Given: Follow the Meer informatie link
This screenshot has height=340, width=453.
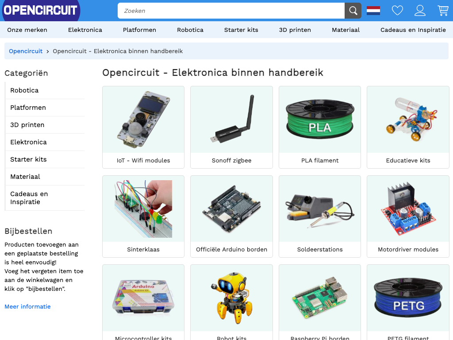Looking at the screenshot, I should [27, 306].
